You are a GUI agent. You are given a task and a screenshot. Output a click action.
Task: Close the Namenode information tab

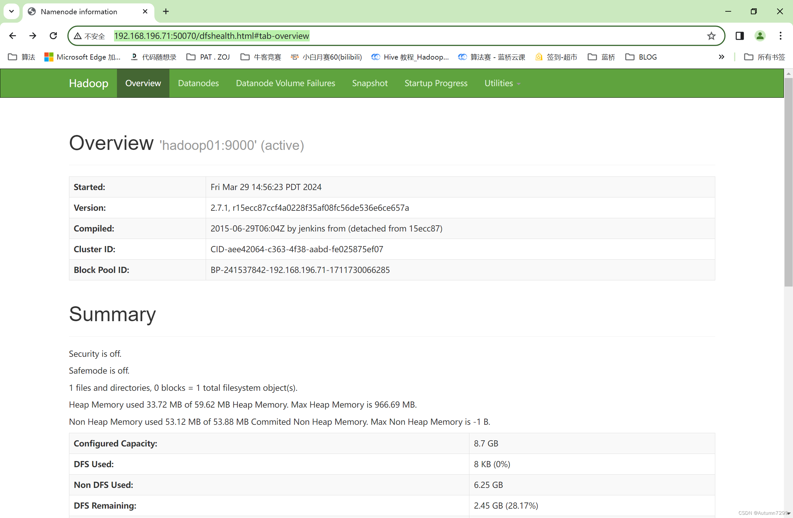pos(145,12)
